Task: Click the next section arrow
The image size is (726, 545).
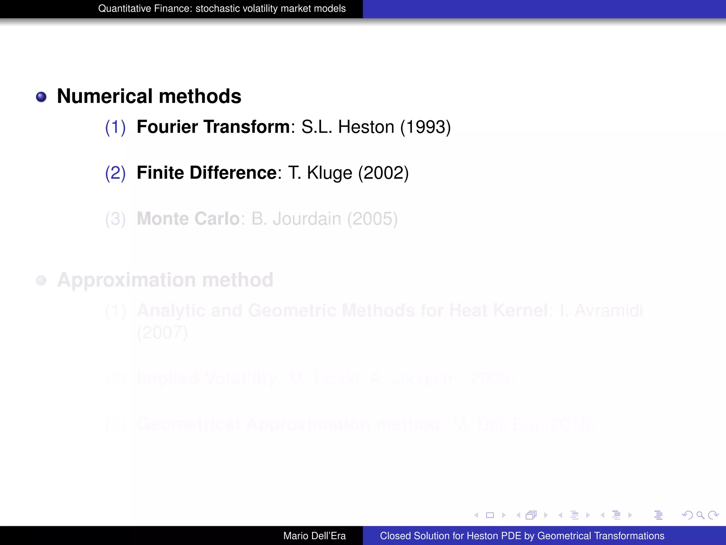Action: pyautogui.click(x=630, y=515)
